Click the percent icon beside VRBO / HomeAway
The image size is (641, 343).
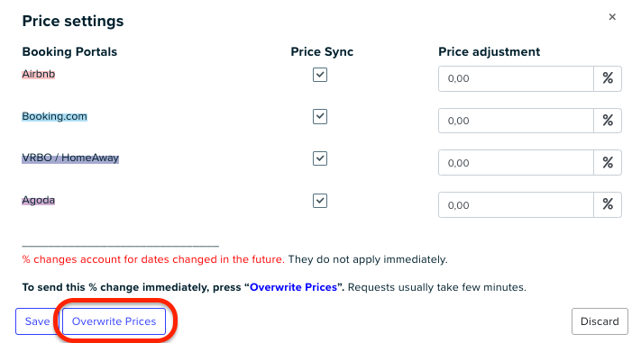point(608,163)
